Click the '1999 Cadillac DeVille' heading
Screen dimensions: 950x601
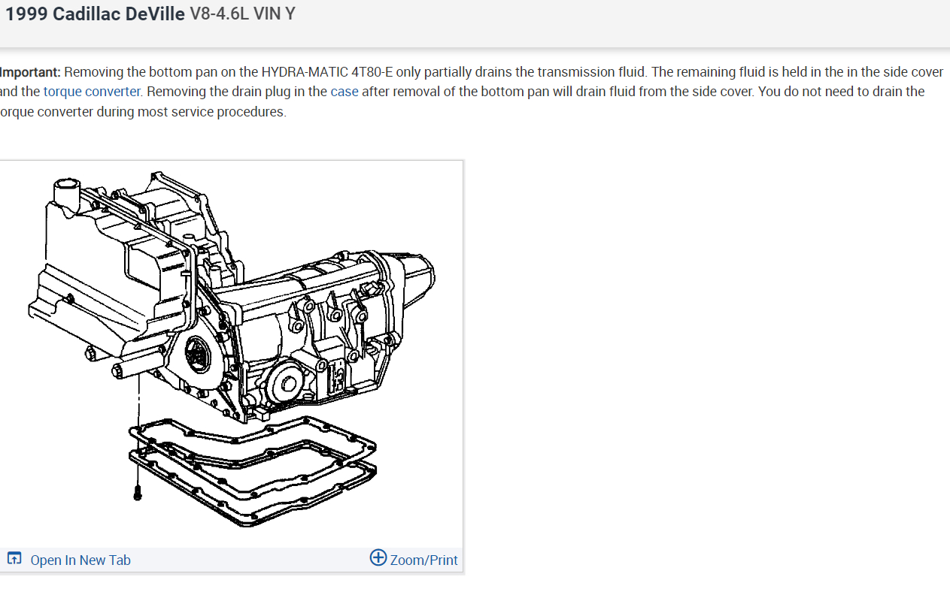point(95,14)
